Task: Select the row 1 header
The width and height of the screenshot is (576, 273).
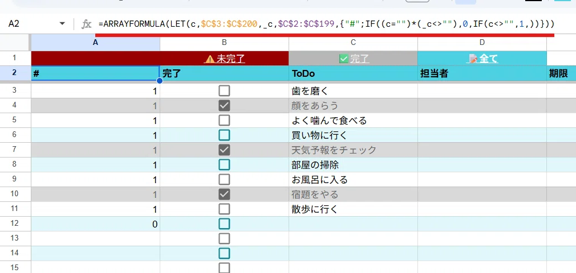Action: pos(15,58)
